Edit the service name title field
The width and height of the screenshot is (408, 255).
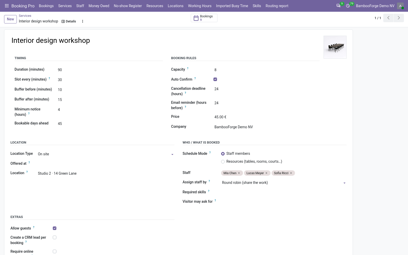166,41
